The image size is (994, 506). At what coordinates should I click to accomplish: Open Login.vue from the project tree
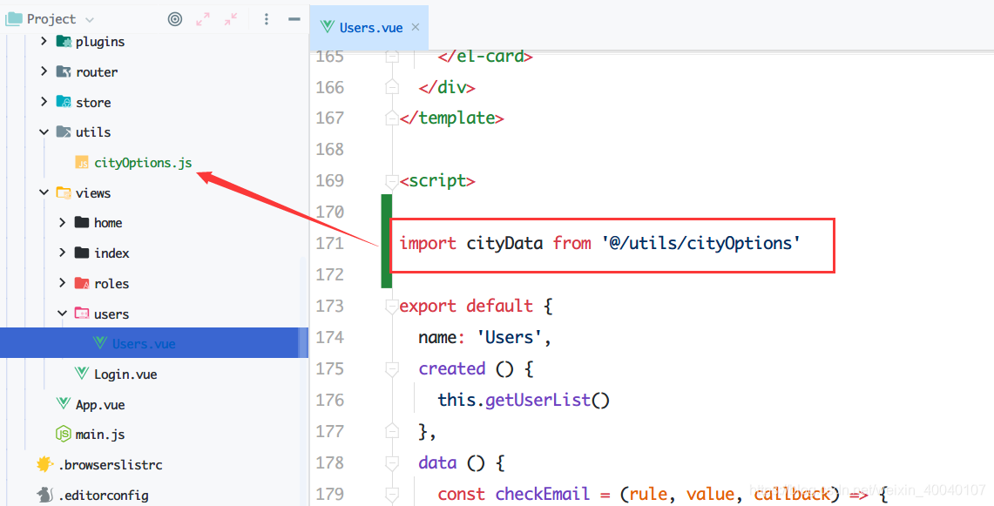pyautogui.click(x=125, y=374)
